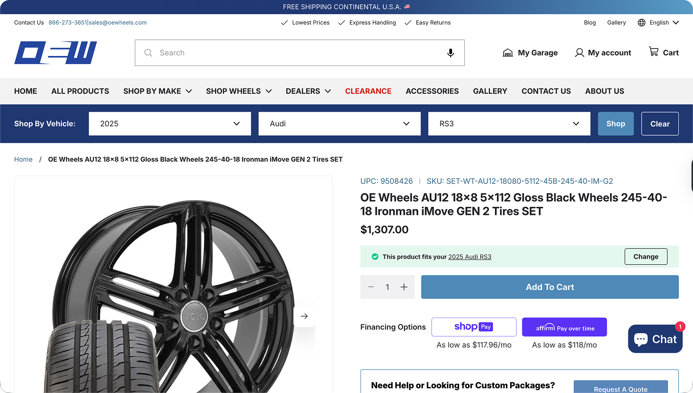Screen dimensions: 693x393
Task: Click the next image arrow on product photo
Action: point(305,316)
